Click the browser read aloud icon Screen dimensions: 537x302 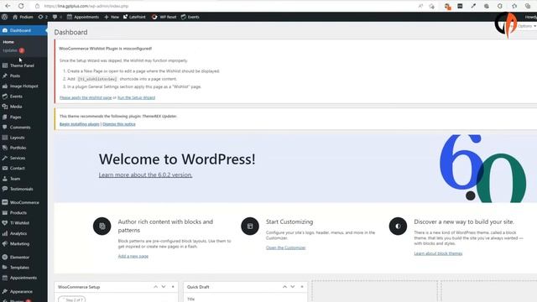[x=420, y=6]
